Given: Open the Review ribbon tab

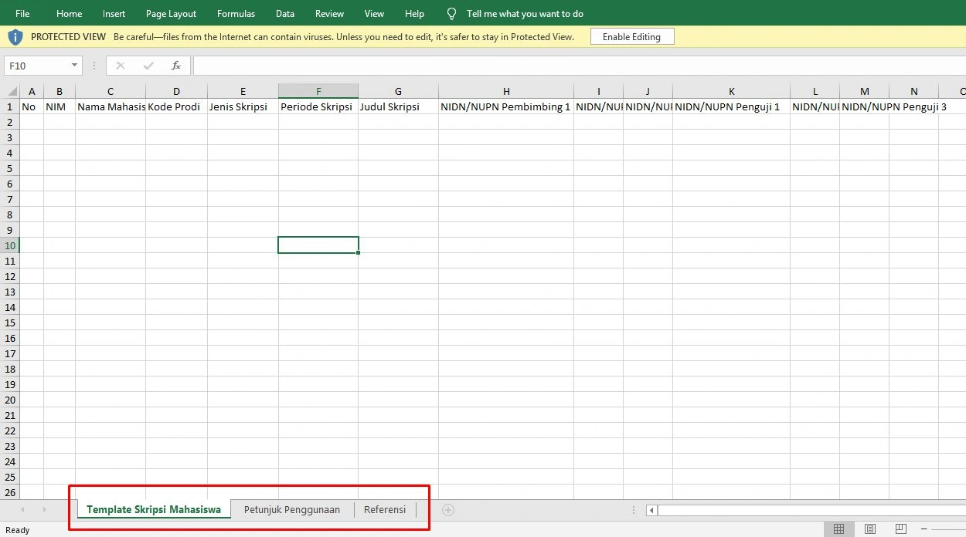Looking at the screenshot, I should (x=330, y=14).
